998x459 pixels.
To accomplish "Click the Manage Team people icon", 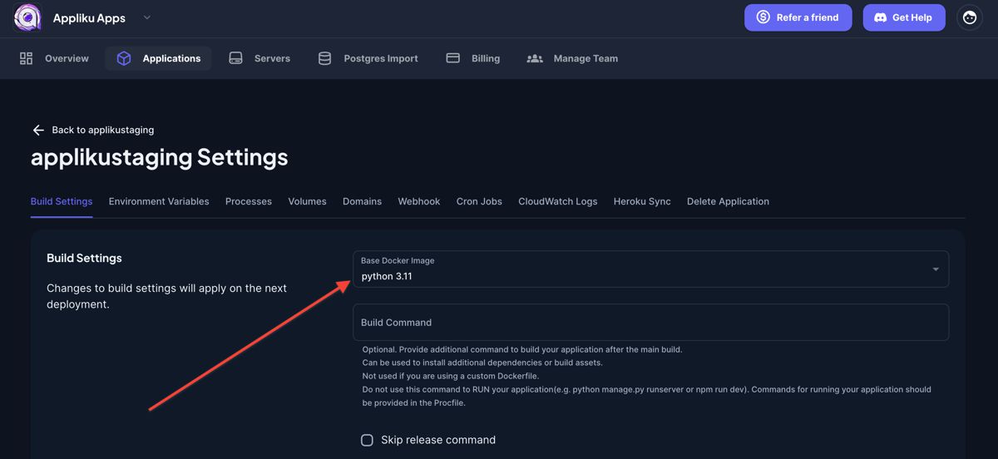I will [535, 58].
